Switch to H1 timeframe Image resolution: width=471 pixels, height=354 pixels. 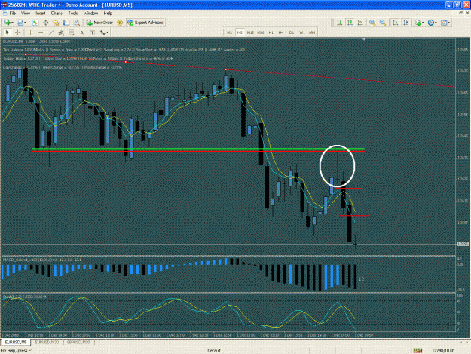(x=271, y=32)
